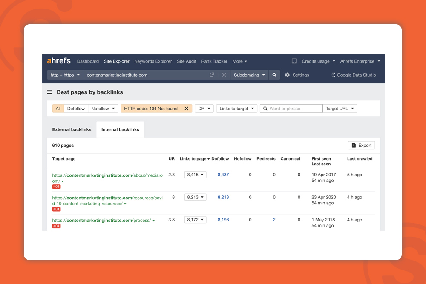Open the 8,213 links to page dropdown
This screenshot has width=426, height=284.
click(196, 197)
